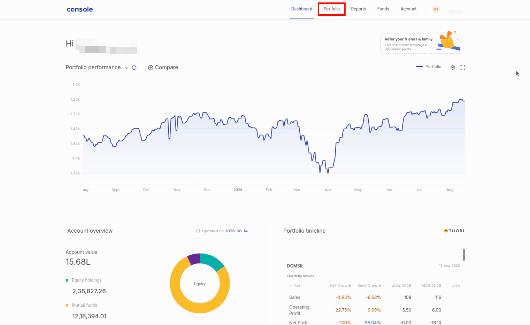Click the Equity holdings label
The height and width of the screenshot is (325, 530).
coord(87,280)
